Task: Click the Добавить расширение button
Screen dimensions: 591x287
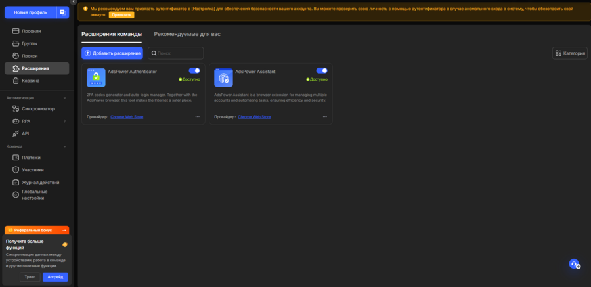Action: coord(112,53)
